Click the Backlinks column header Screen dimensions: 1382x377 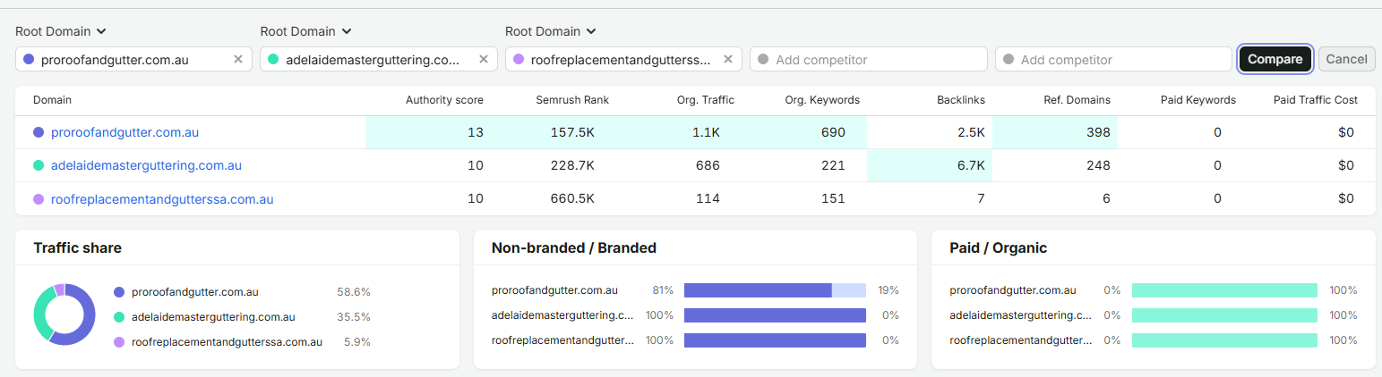pyautogui.click(x=961, y=100)
